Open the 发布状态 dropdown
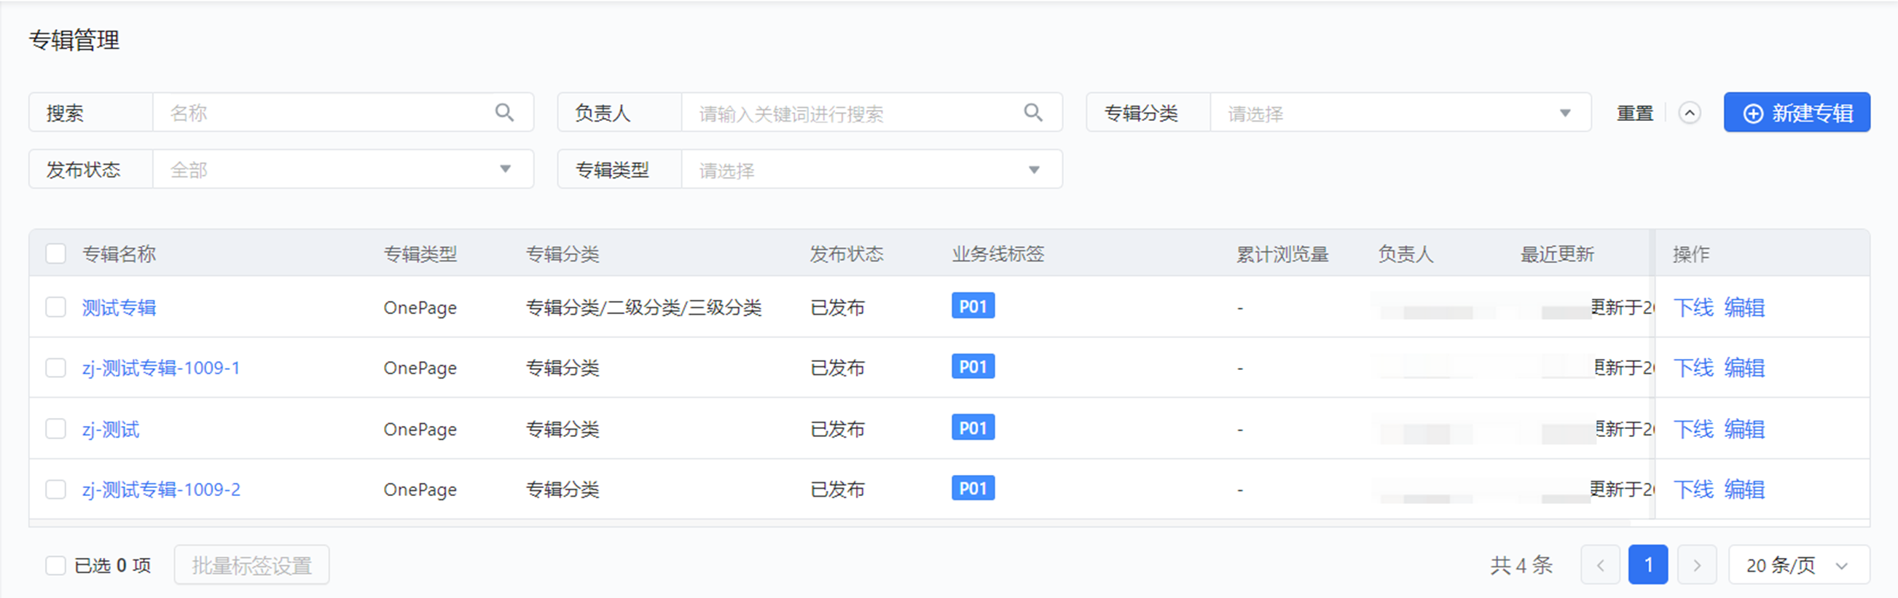1898x598 pixels. (343, 170)
